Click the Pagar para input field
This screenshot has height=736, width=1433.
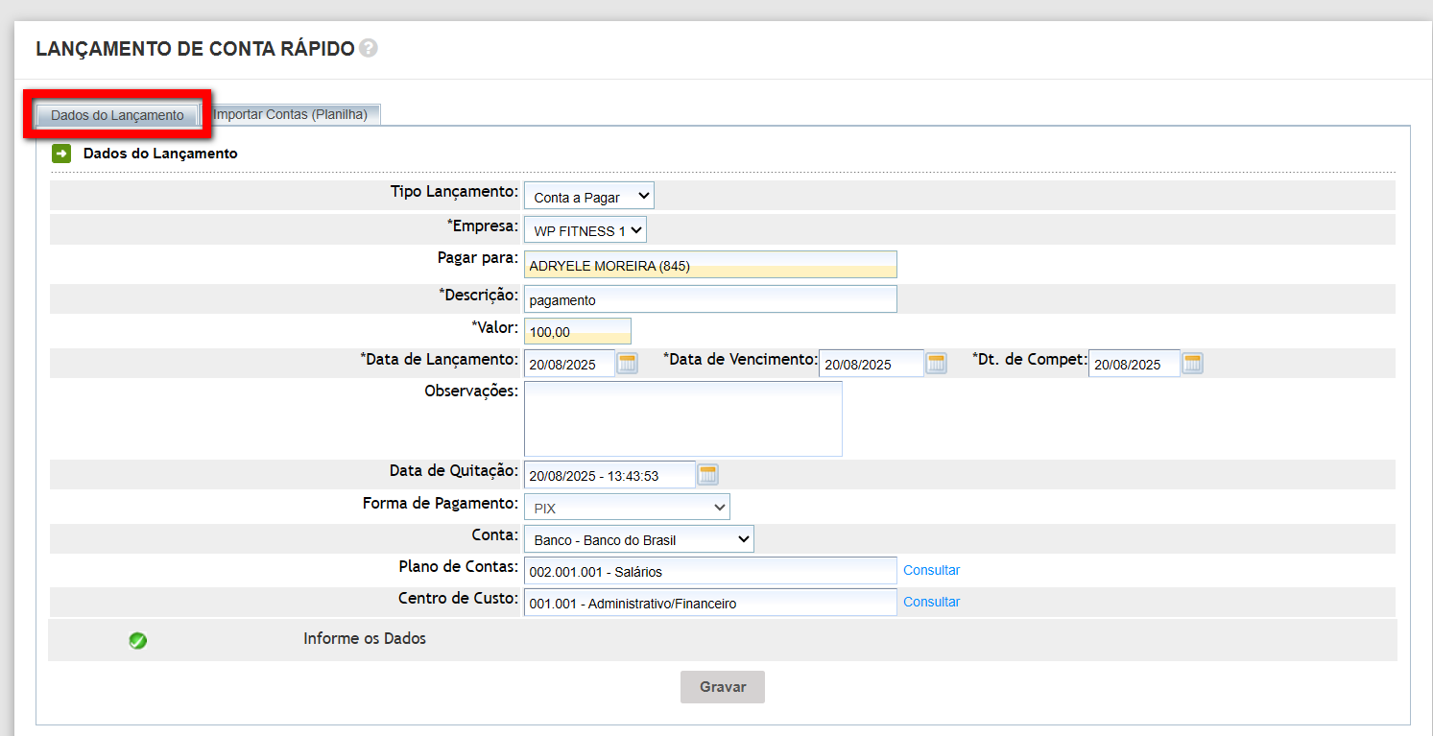(x=710, y=265)
